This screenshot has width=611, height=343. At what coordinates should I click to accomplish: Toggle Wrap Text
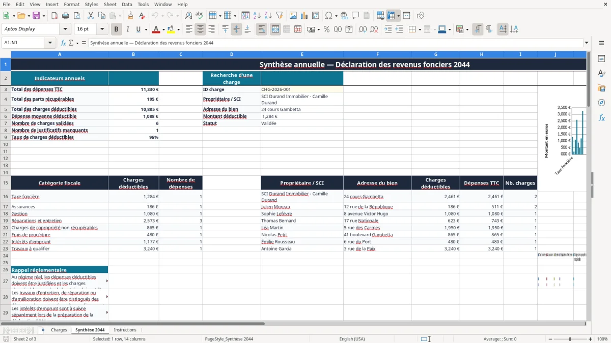(x=261, y=29)
